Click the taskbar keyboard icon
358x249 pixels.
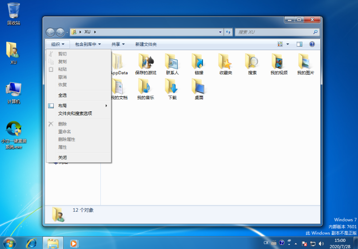point(274,243)
